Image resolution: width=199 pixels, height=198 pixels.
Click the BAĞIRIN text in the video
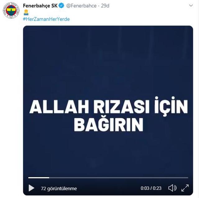click(x=109, y=124)
